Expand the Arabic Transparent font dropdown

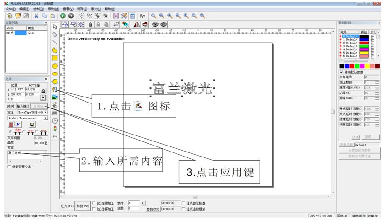[45, 118]
